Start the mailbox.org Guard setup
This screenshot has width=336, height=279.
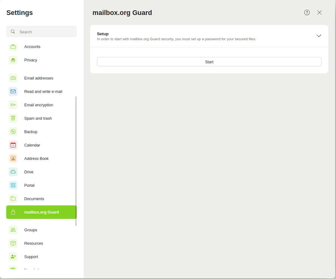[x=209, y=62]
